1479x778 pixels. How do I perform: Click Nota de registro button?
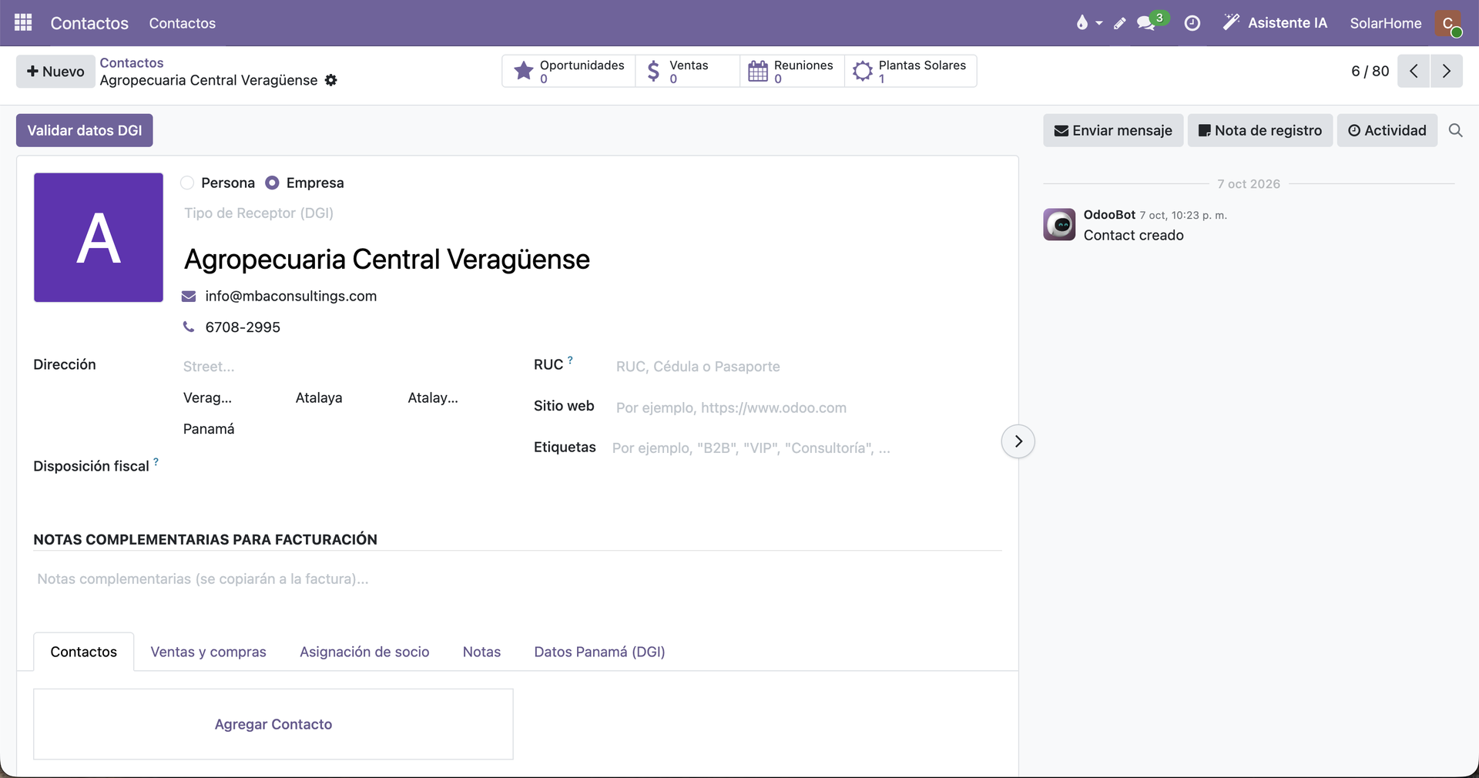(1260, 130)
